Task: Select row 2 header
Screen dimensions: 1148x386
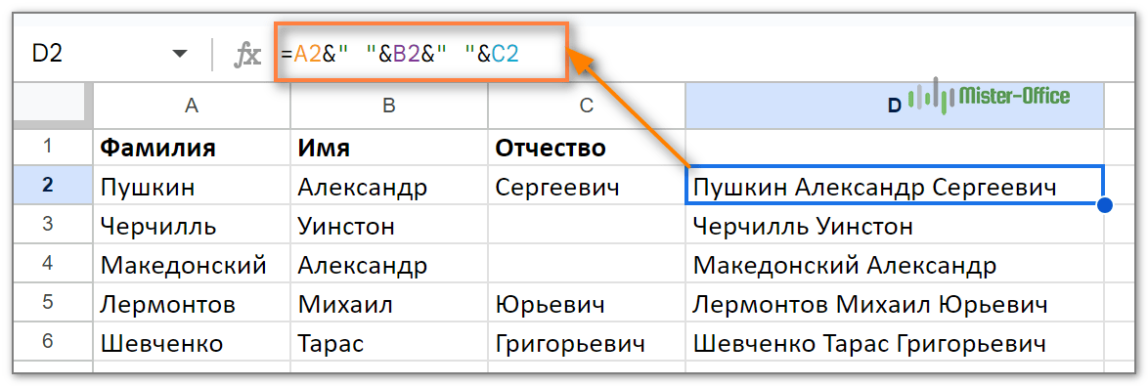Action: click(48, 186)
